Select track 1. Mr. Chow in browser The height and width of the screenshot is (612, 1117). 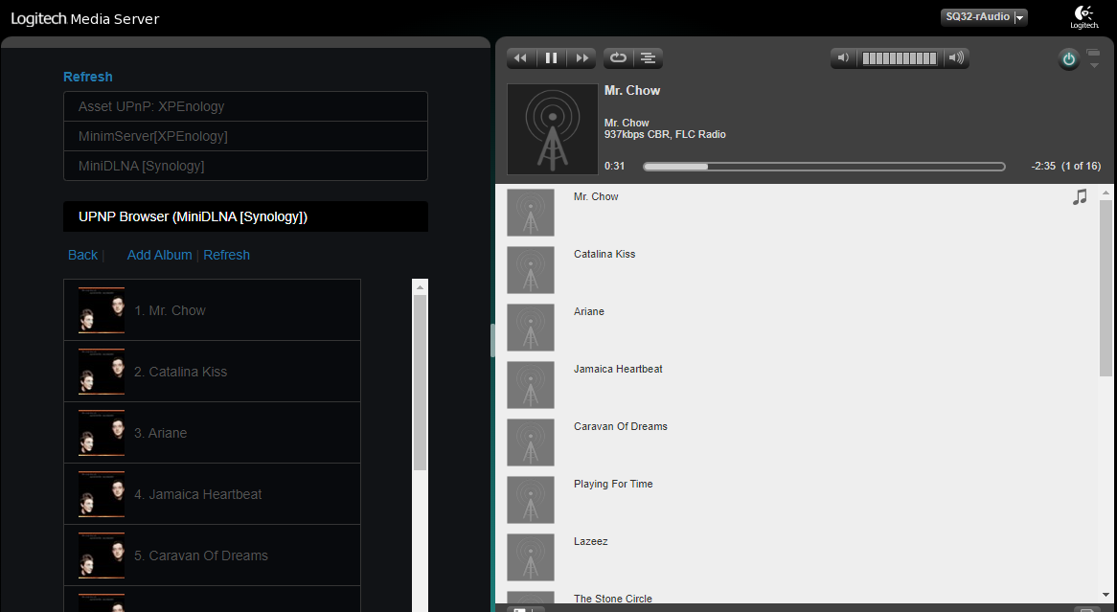pyautogui.click(x=213, y=310)
